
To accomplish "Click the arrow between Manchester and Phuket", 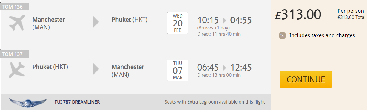I will (96, 22).
